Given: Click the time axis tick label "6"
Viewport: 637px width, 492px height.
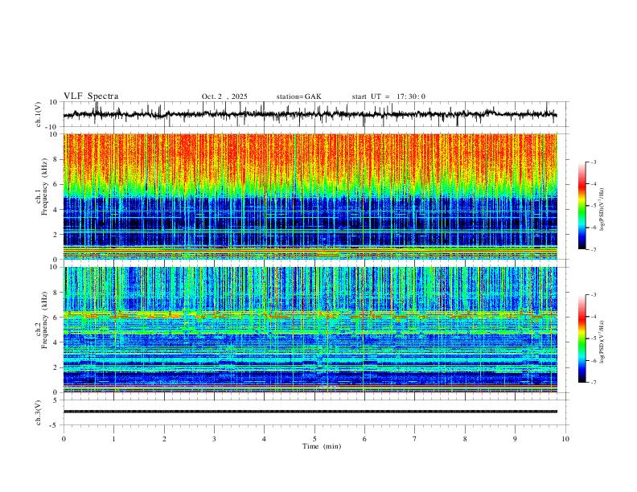Looking at the screenshot, I should click(364, 439).
